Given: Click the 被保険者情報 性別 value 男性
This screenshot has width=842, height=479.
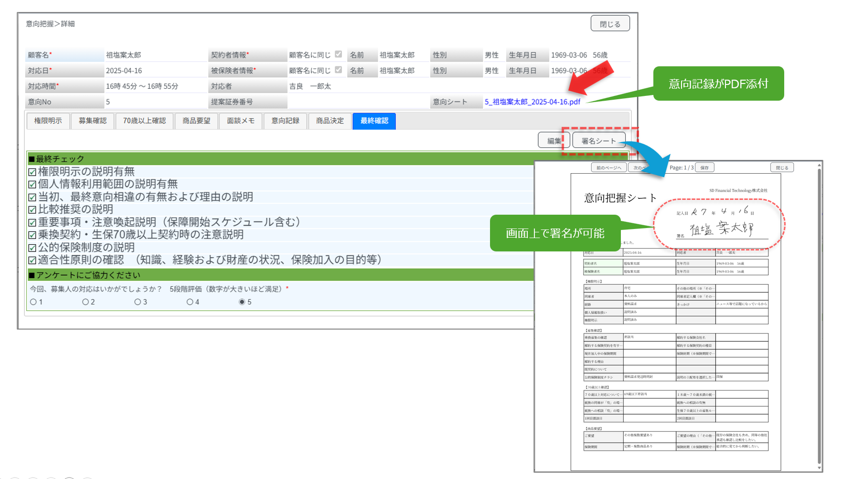Looking at the screenshot, I should (x=491, y=71).
